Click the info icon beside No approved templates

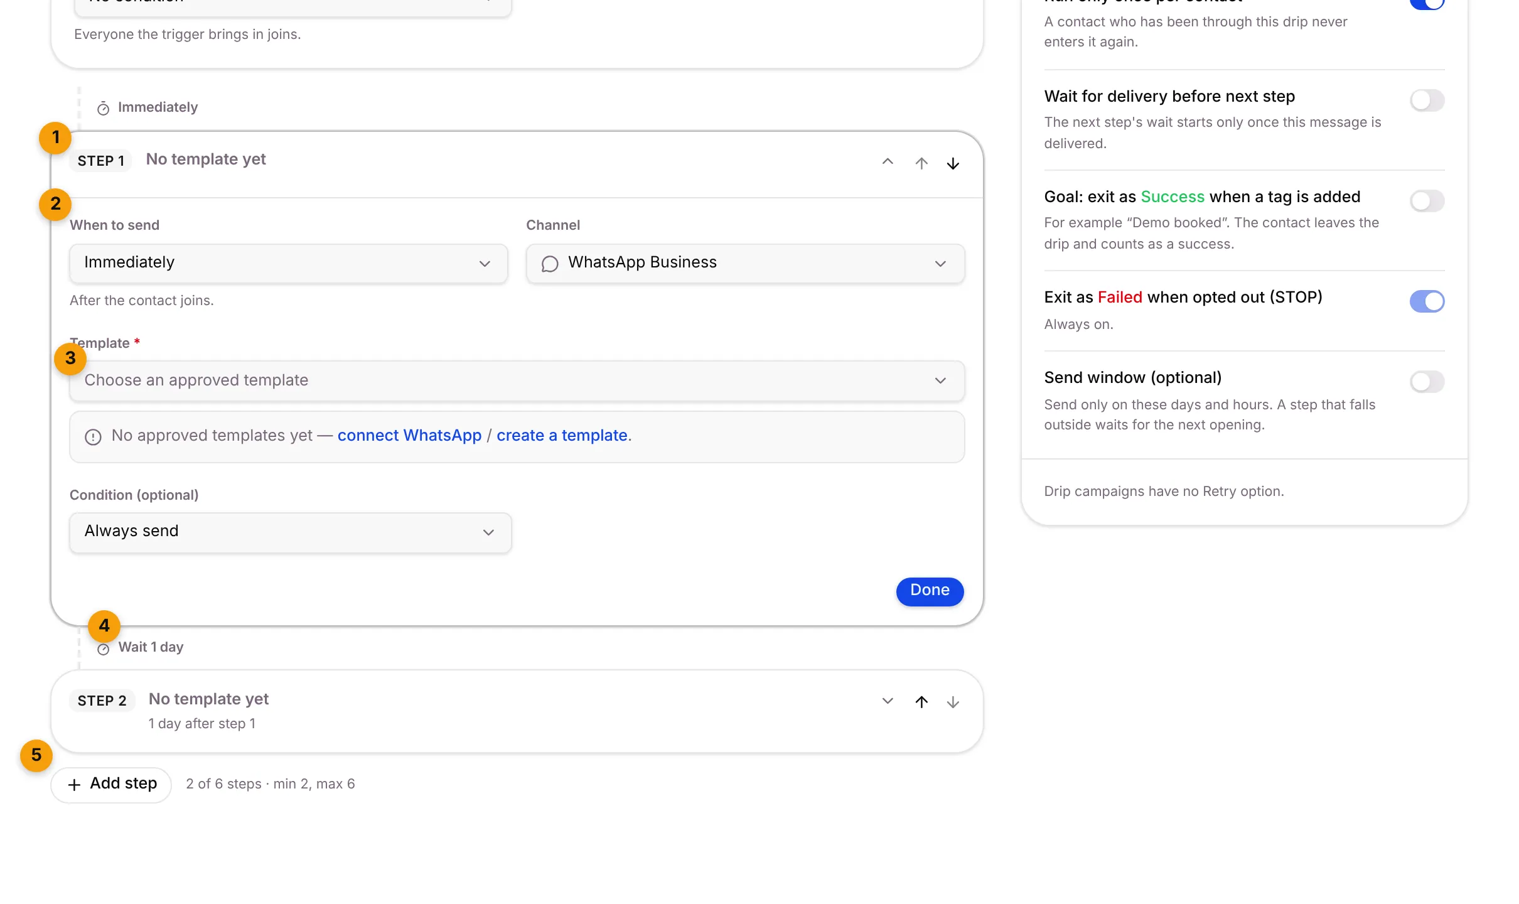(x=93, y=437)
